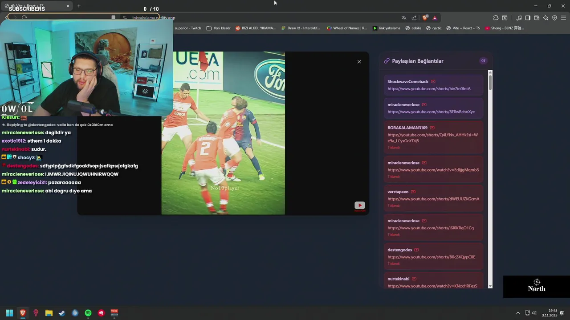The image size is (570, 320).
Task: Open the browser hamburger menu
Action: click(563, 18)
